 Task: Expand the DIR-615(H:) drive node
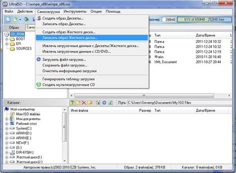point(7,153)
